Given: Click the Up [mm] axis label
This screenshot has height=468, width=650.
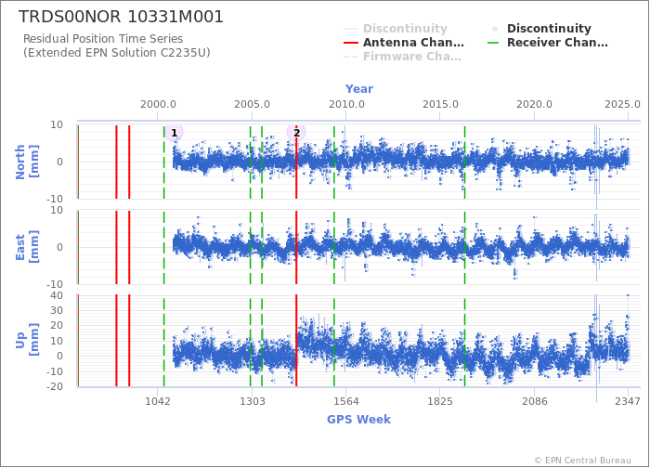Looking at the screenshot, I should [x=27, y=341].
